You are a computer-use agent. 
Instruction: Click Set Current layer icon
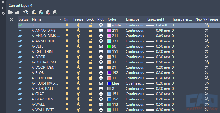point(55,12)
